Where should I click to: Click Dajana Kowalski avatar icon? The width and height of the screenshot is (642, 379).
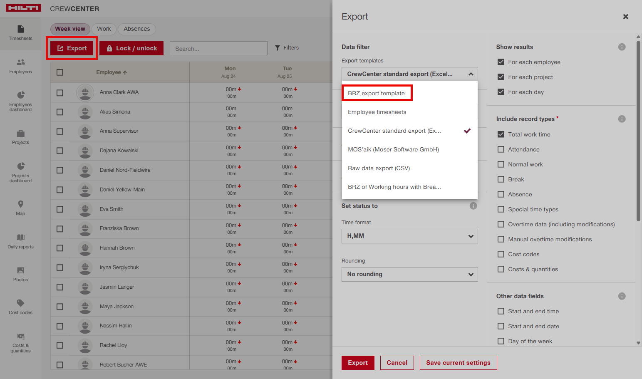(x=85, y=151)
